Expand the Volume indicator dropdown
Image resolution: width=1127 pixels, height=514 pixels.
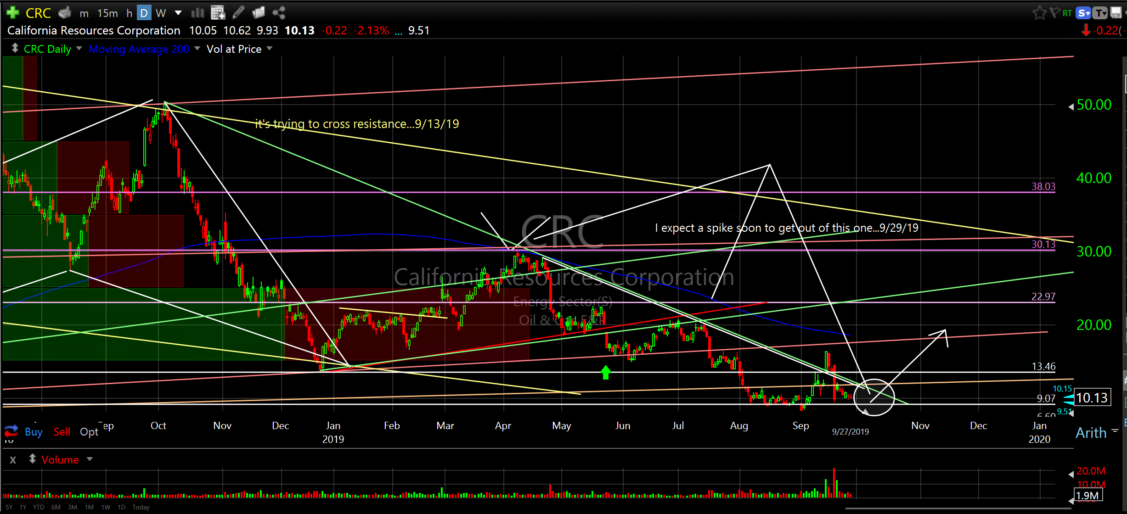pyautogui.click(x=90, y=459)
